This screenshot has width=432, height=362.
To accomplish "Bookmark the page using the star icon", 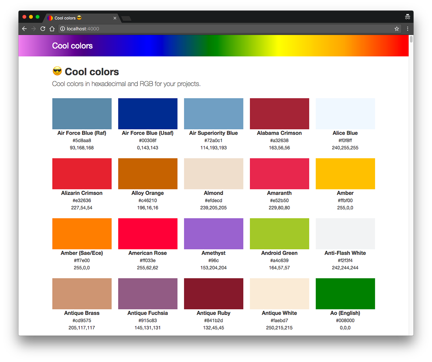I will [396, 28].
